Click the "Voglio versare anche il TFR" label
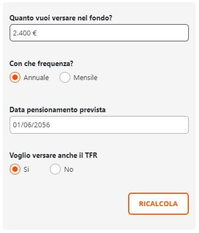The image size is (199, 233). [x=53, y=155]
